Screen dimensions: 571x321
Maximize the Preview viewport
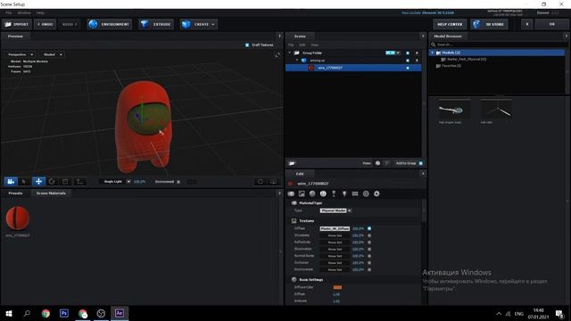[277, 54]
